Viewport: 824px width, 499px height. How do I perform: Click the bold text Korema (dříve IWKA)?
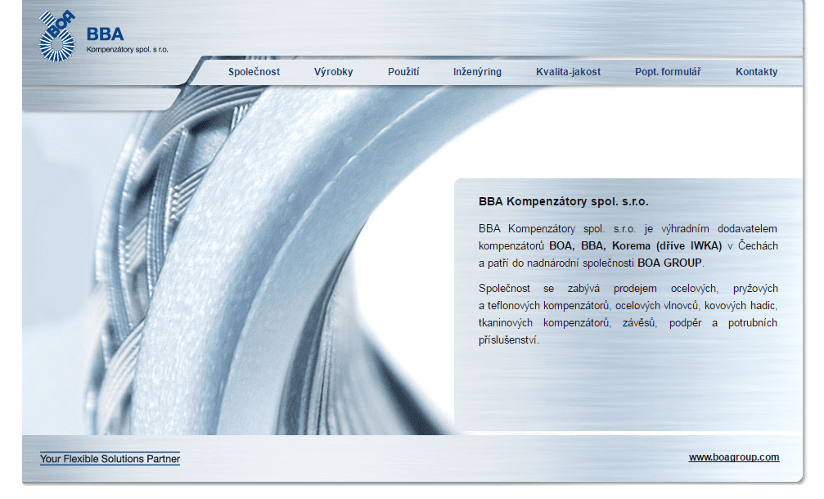[667, 246]
